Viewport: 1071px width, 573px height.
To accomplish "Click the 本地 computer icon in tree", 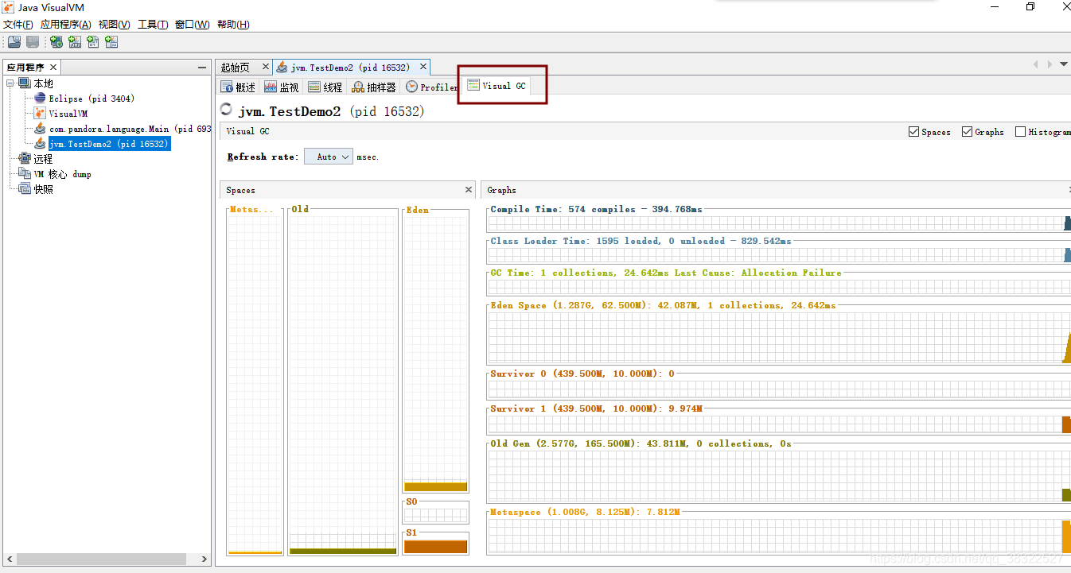I will (25, 83).
